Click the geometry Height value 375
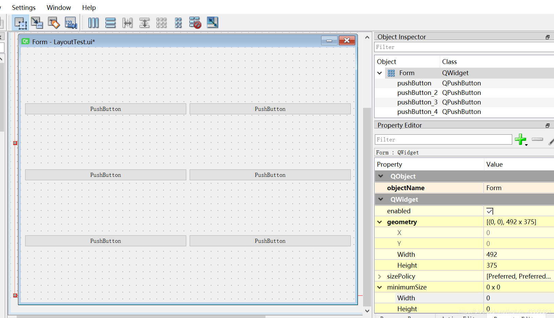Screen dimensions: 554x318 [x=519, y=266]
